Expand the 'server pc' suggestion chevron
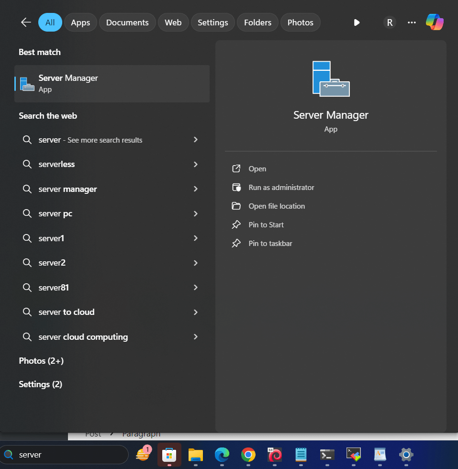Viewport: 458px width, 469px height. 195,213
